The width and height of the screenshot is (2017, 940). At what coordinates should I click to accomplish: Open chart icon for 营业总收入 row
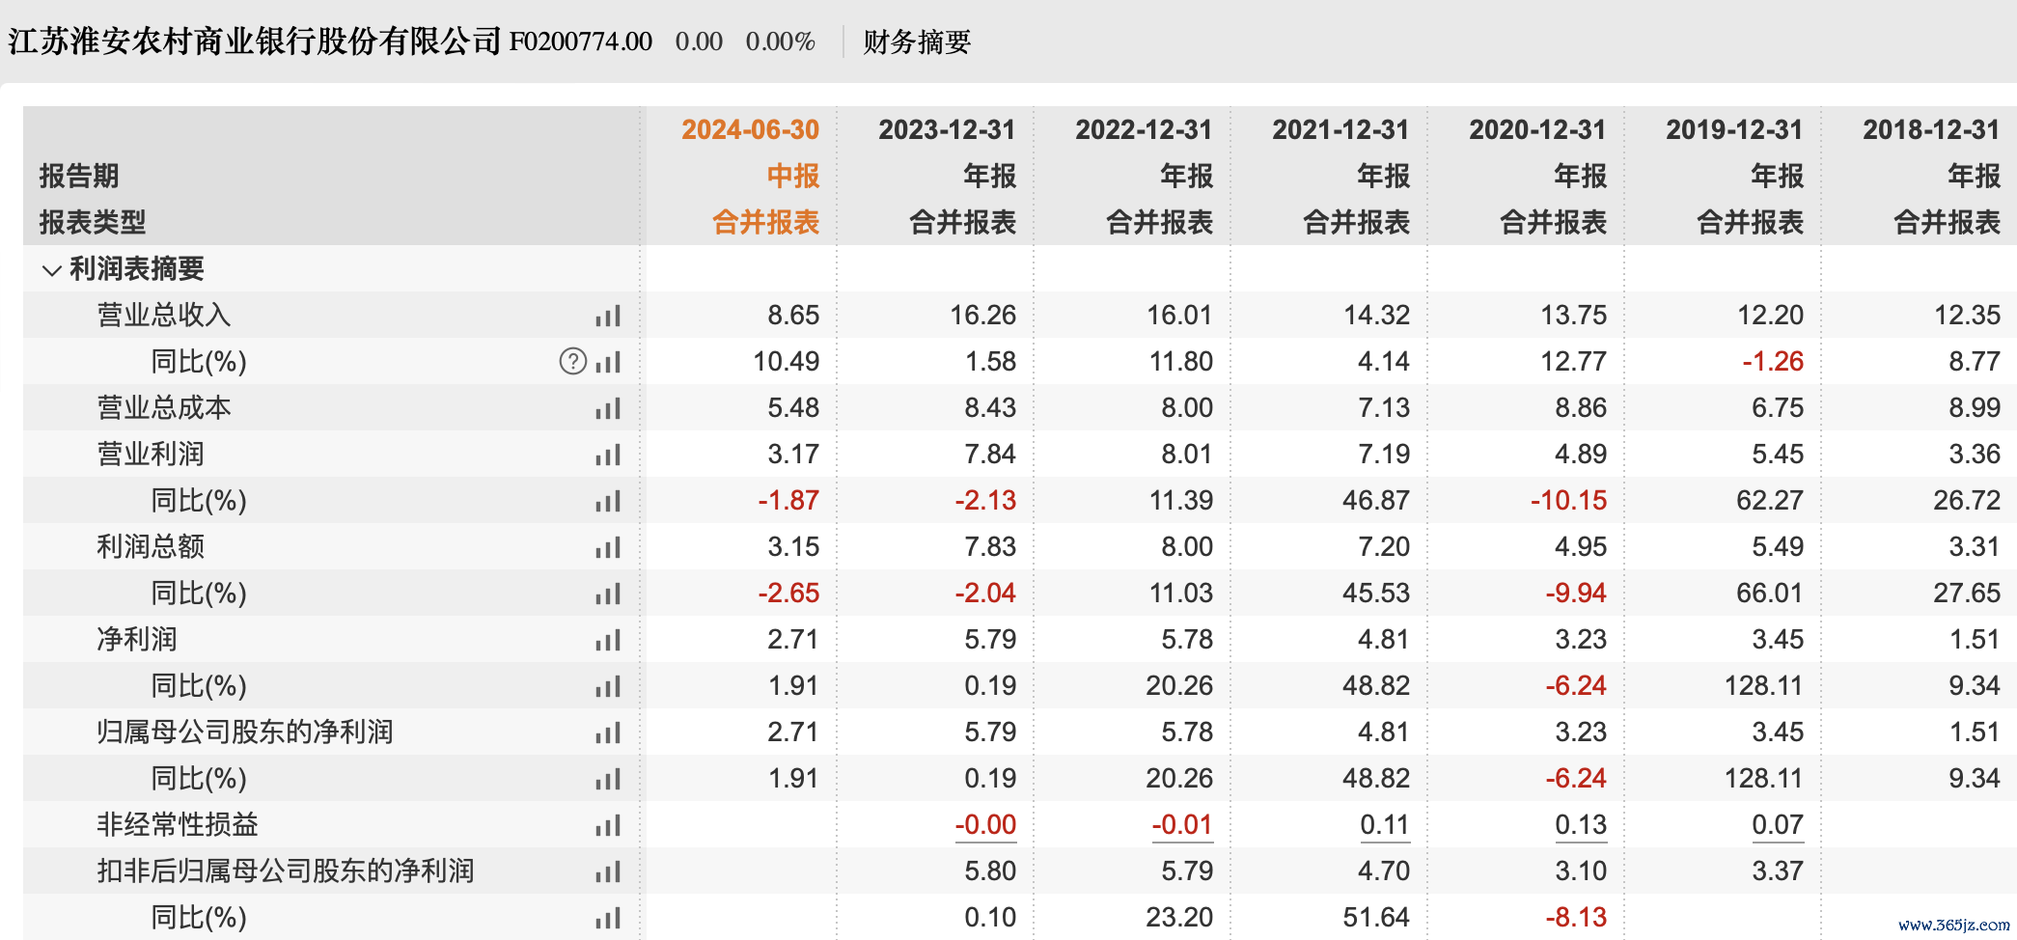pyautogui.click(x=608, y=316)
